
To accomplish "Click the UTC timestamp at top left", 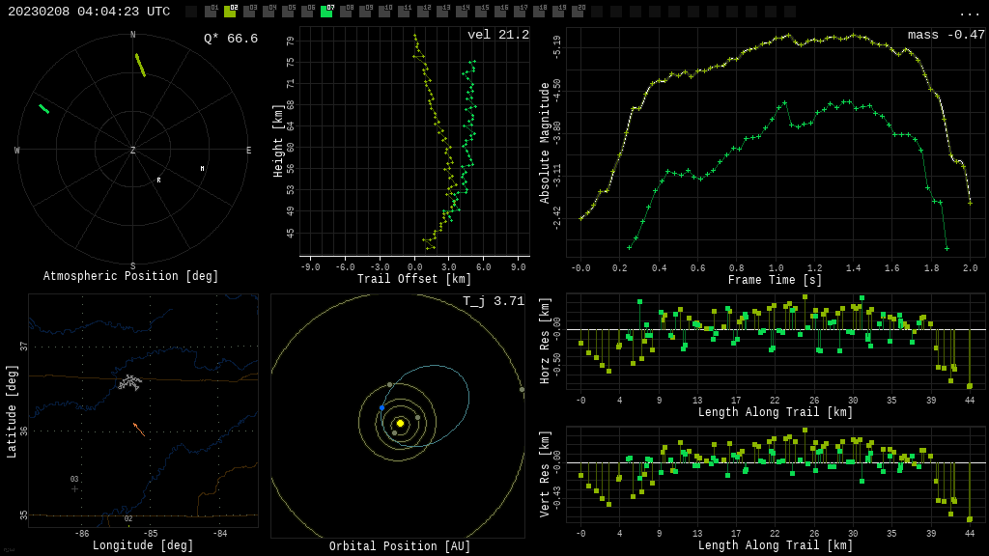I will pyautogui.click(x=89, y=12).
